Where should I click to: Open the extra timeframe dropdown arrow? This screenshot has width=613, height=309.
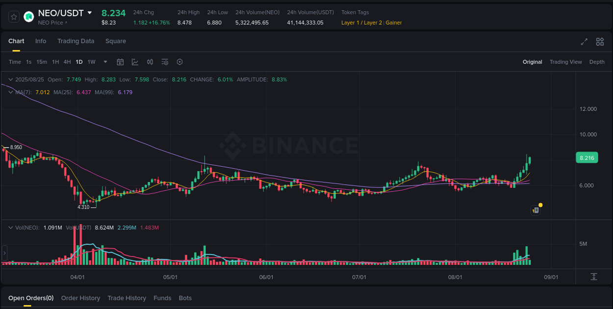[105, 62]
